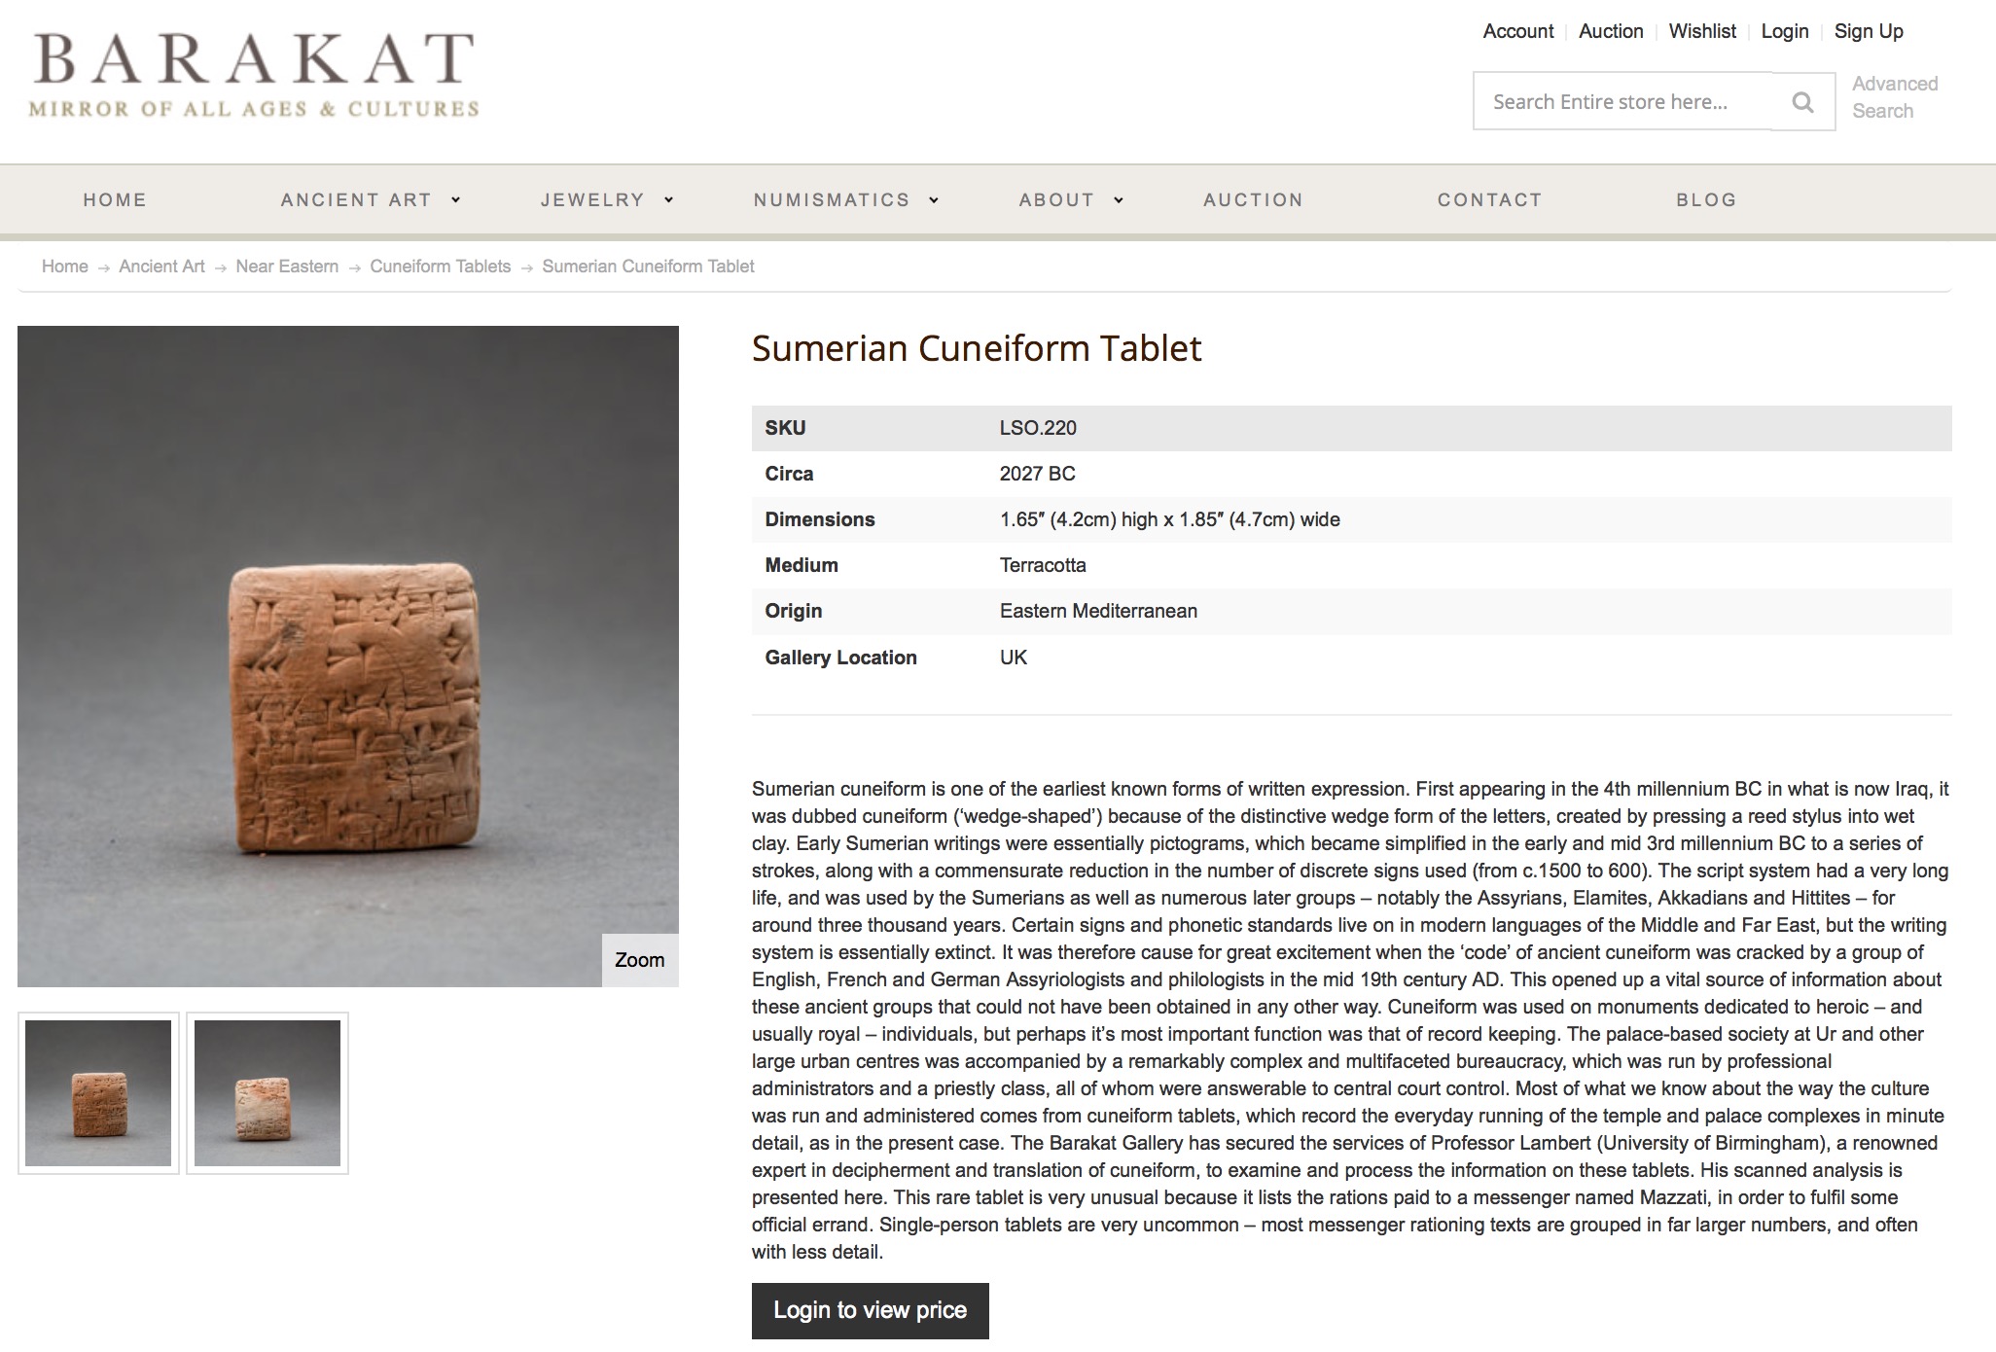Select the first tablet thumbnail
This screenshot has width=1996, height=1352.
click(x=98, y=1093)
